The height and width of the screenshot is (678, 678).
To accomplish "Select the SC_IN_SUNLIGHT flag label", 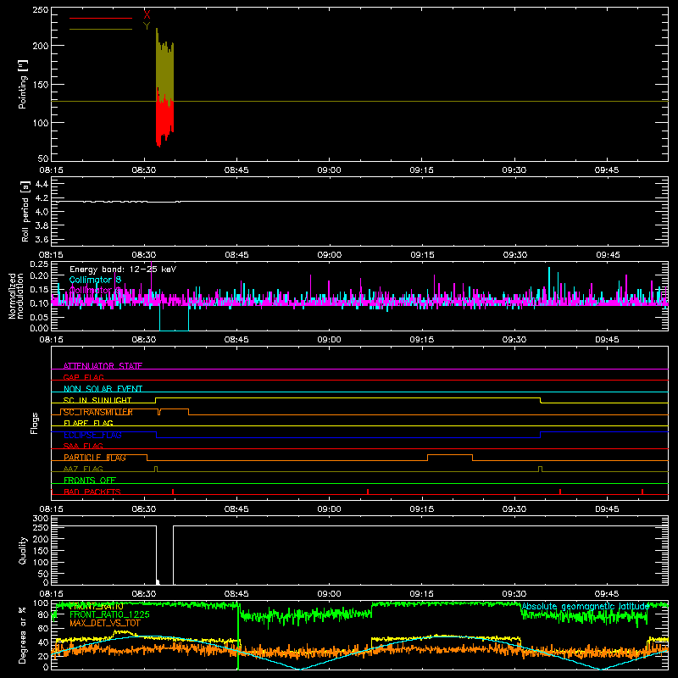I will [x=97, y=400].
